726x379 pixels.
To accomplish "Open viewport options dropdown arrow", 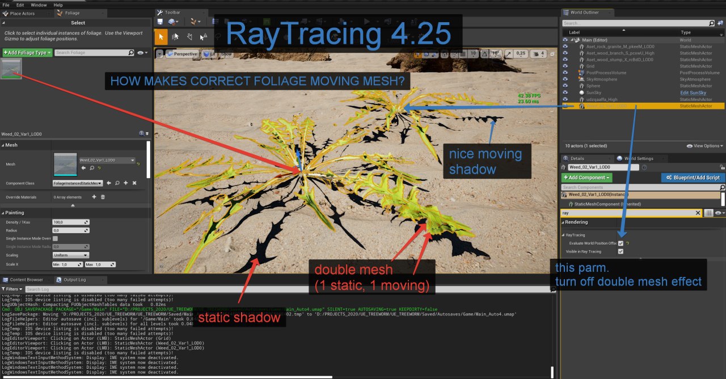I will click(161, 54).
